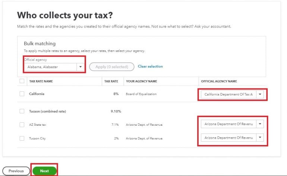This screenshot has height=176, width=287.
Task: Select the Tucson (combined rate) checkbox
Action: coord(22,111)
